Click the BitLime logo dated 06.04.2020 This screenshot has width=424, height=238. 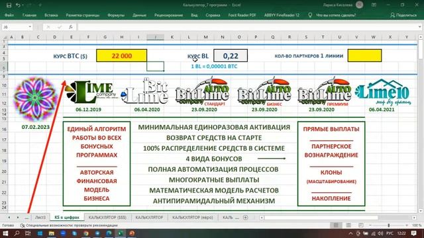[144, 91]
